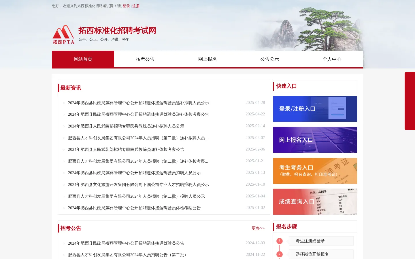Click the 登录 link at top
Image resolution: width=415 pixels, height=259 pixels.
tap(126, 6)
